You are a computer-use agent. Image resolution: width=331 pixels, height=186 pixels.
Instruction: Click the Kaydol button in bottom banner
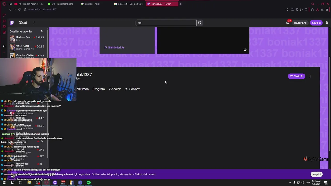pos(317,174)
